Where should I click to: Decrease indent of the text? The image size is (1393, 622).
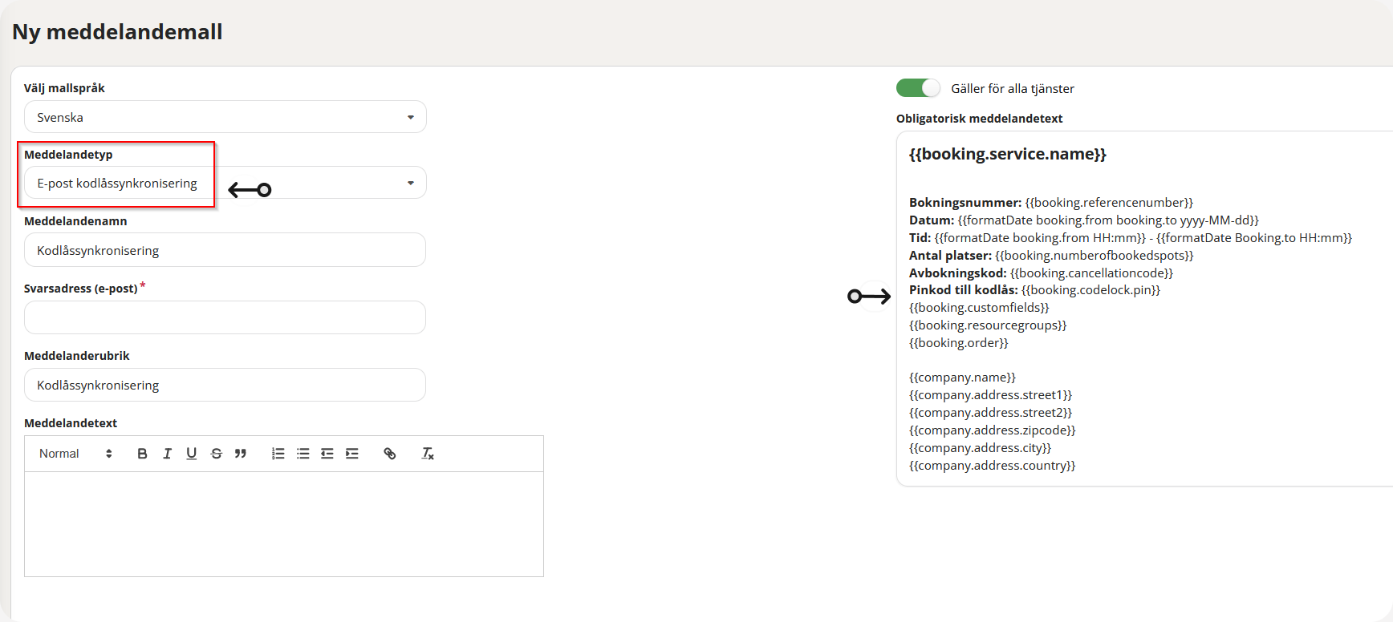click(327, 454)
